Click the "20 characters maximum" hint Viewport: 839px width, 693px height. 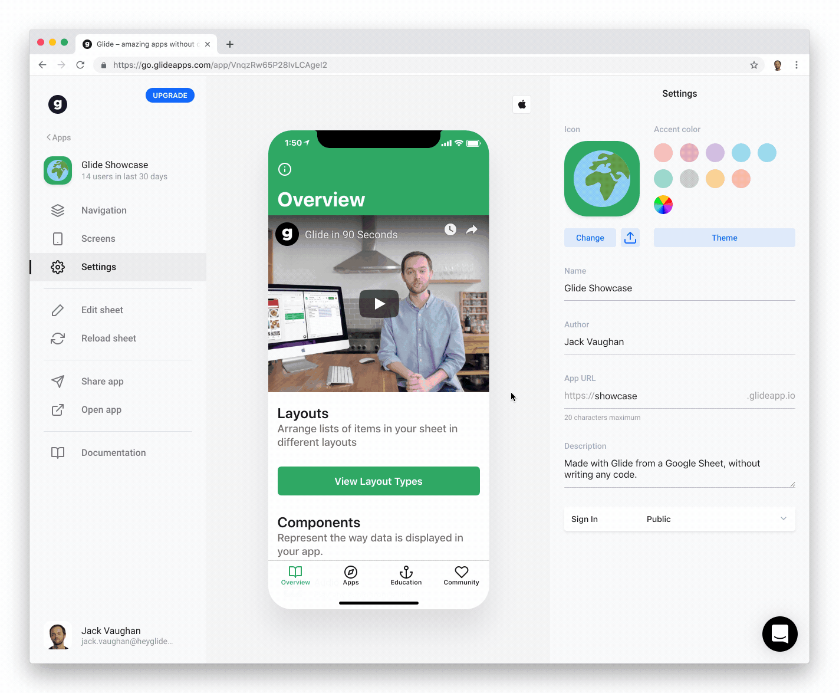(602, 418)
